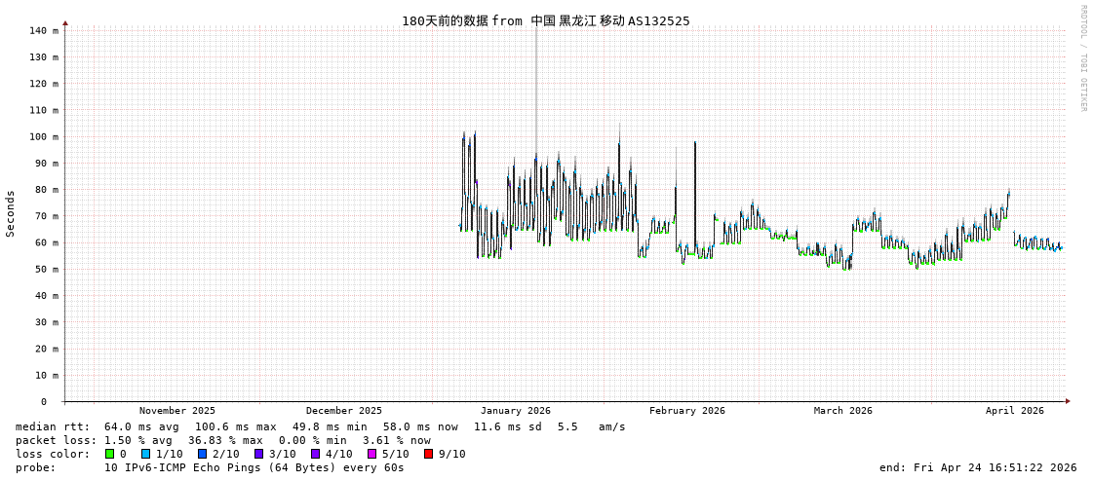This screenshot has height=481, width=1093.
Task: Click the 100 m y-axis label
Action: tap(43, 136)
